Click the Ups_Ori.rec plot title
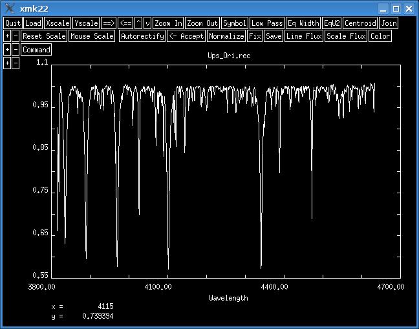 coord(229,56)
